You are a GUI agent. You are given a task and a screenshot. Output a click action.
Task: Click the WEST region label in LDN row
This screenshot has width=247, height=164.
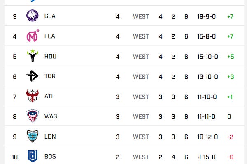[x=141, y=137]
